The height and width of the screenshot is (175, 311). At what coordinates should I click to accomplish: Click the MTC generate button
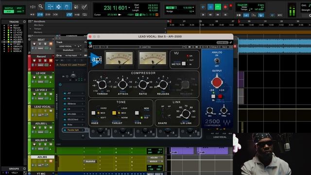tap(280, 15)
